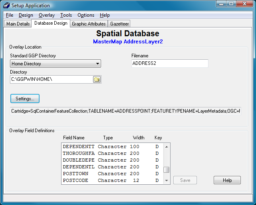Click the Setup Application title bar icon
This screenshot has width=256, height=205.
[x=6, y=5]
